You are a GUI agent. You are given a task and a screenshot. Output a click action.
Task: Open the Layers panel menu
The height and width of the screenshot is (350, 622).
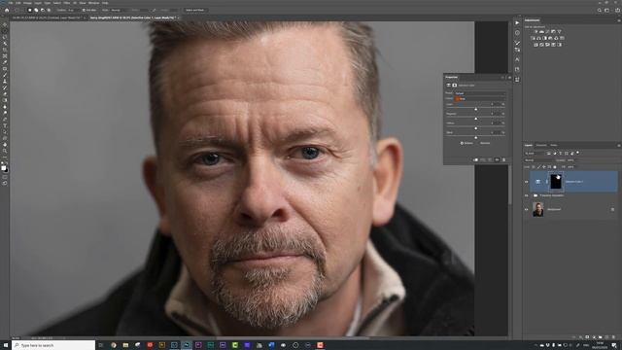[618, 146]
